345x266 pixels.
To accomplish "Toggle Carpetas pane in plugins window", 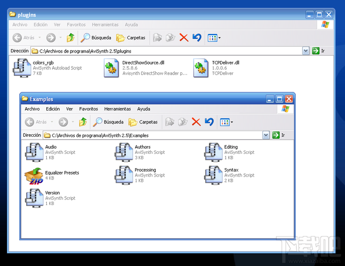I will coord(131,38).
